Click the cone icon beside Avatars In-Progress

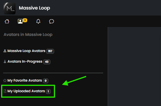[5, 61]
